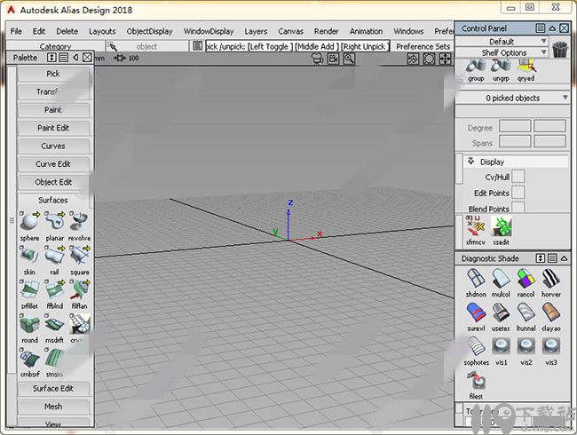Click the xfmcv transform CV icon
This screenshot has height=435, width=577.
click(x=476, y=227)
